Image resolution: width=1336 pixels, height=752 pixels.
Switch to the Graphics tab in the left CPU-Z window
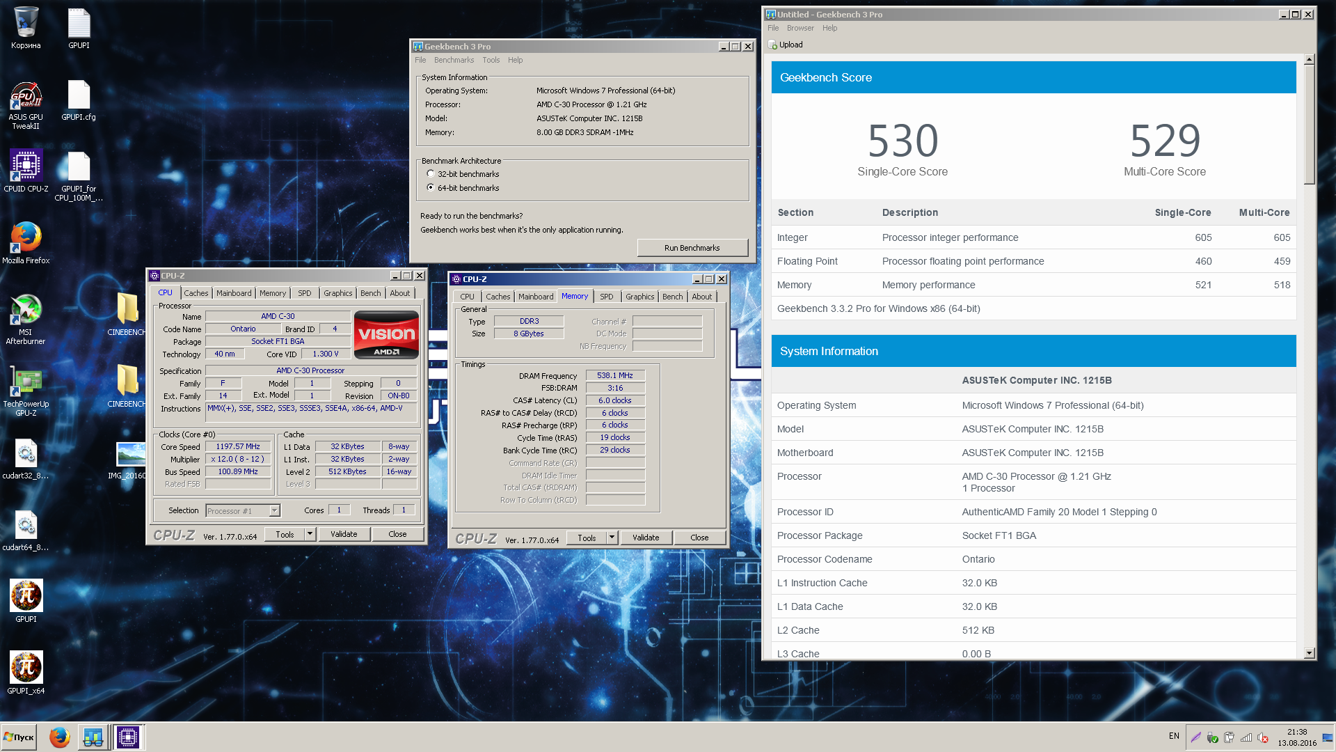[337, 293]
